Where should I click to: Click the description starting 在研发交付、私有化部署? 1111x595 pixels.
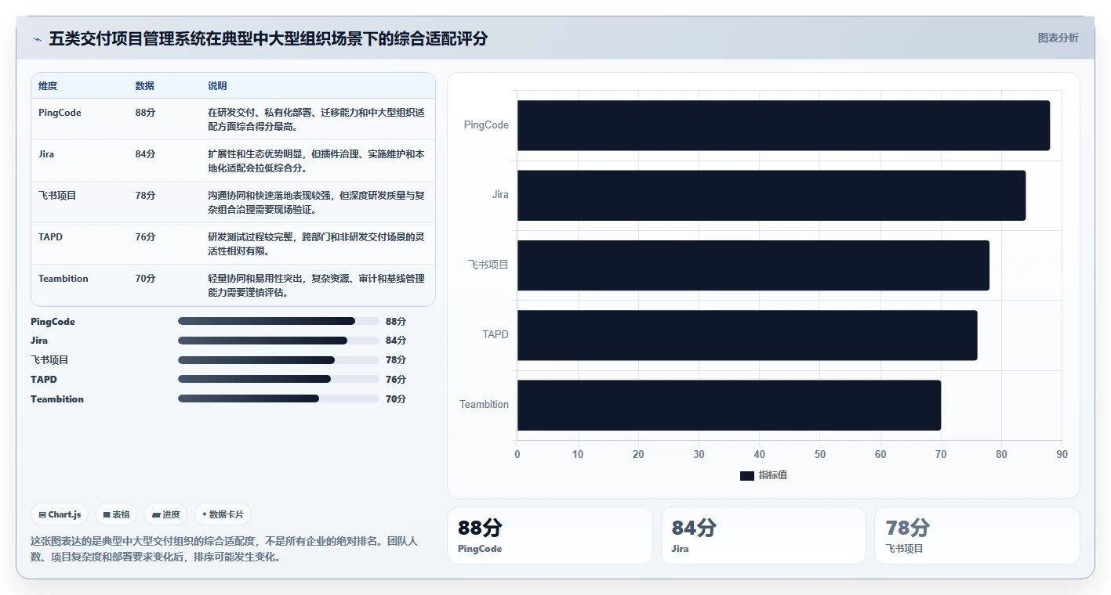(x=316, y=119)
